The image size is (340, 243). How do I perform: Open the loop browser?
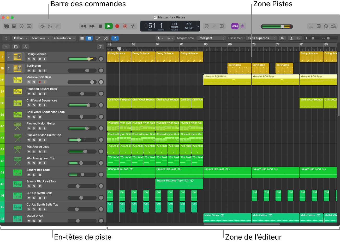[x=326, y=26]
